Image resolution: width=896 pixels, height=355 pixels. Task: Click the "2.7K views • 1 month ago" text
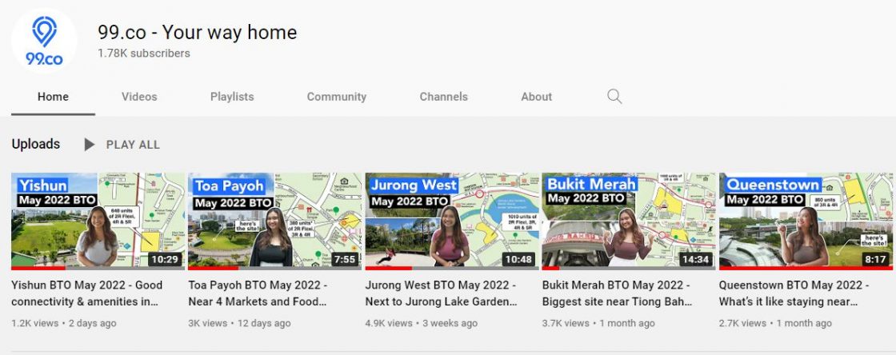[775, 323]
